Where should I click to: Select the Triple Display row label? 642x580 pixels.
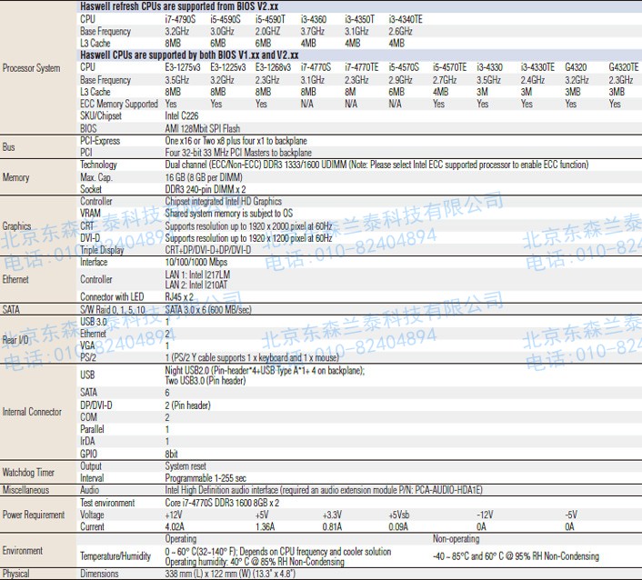tap(103, 249)
